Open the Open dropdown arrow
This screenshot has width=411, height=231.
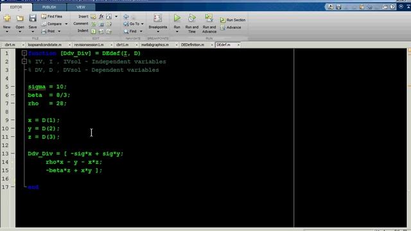pyautogui.click(x=20, y=32)
